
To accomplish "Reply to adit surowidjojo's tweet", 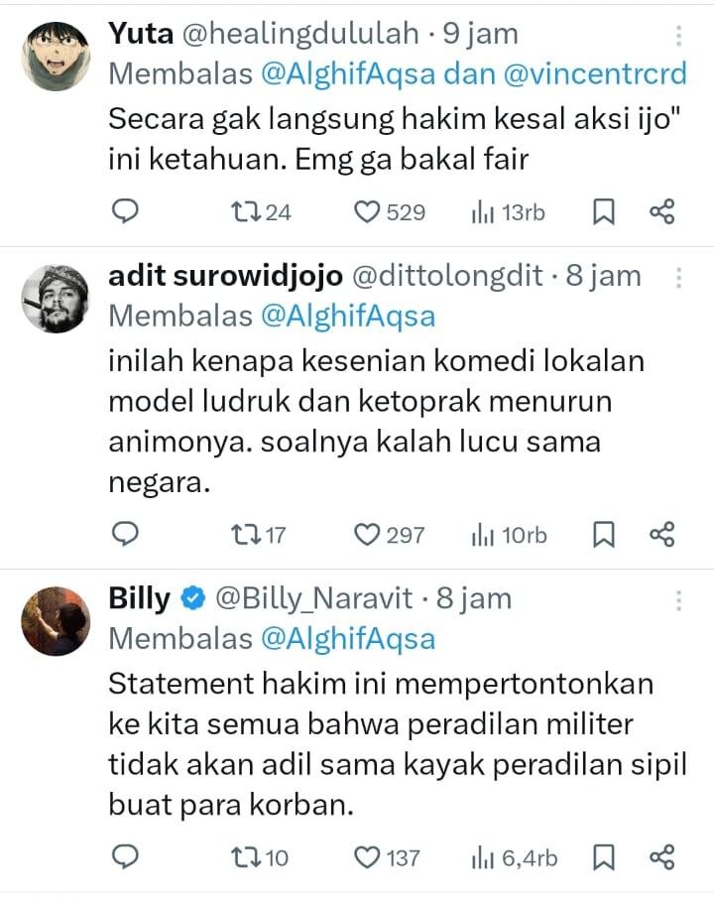I will (x=125, y=534).
